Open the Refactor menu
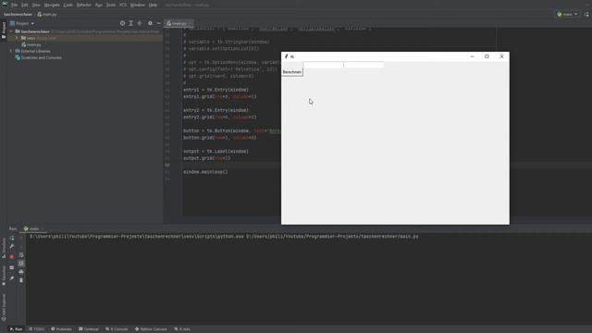This screenshot has height=333, width=592. tap(84, 5)
